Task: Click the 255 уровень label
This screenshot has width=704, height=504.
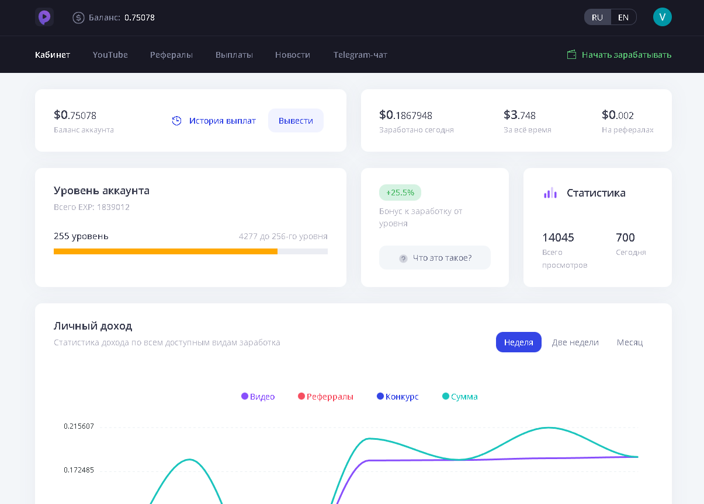Action: click(x=81, y=236)
